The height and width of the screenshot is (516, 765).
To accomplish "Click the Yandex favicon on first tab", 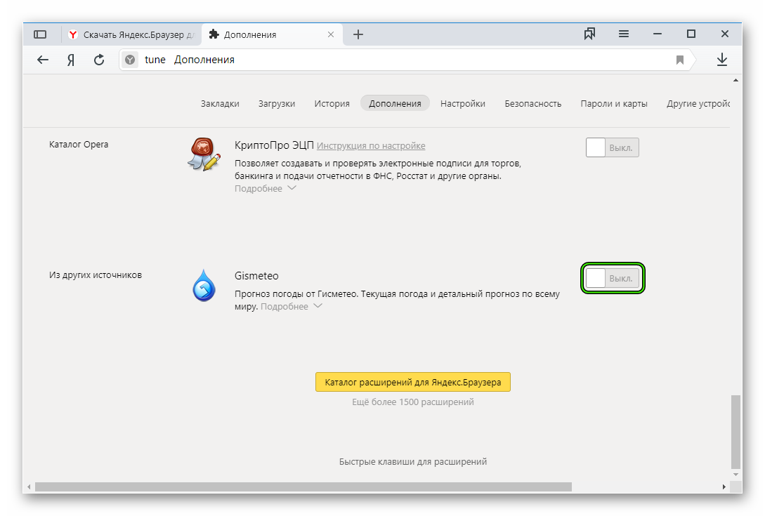I will pos(72,34).
